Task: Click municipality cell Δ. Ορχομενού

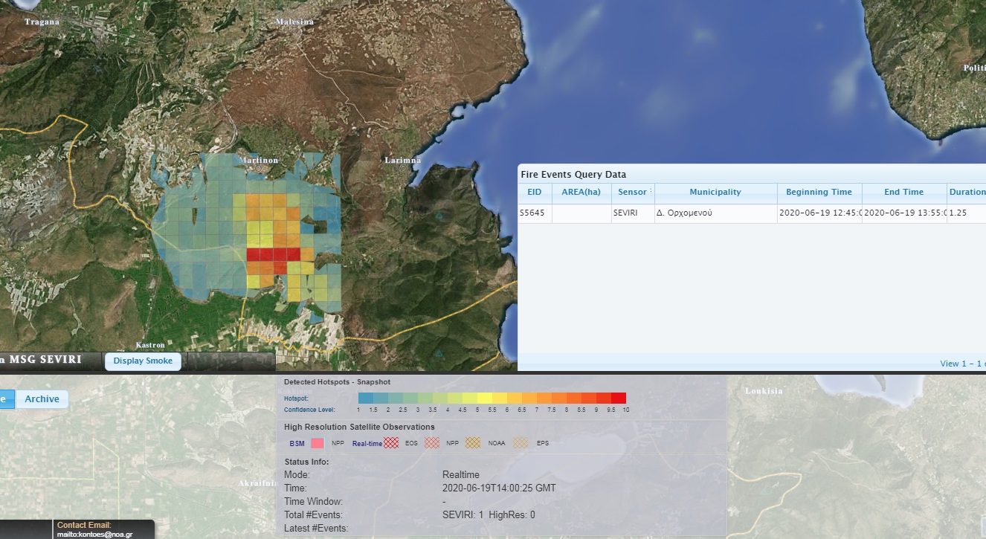Action: 715,213
